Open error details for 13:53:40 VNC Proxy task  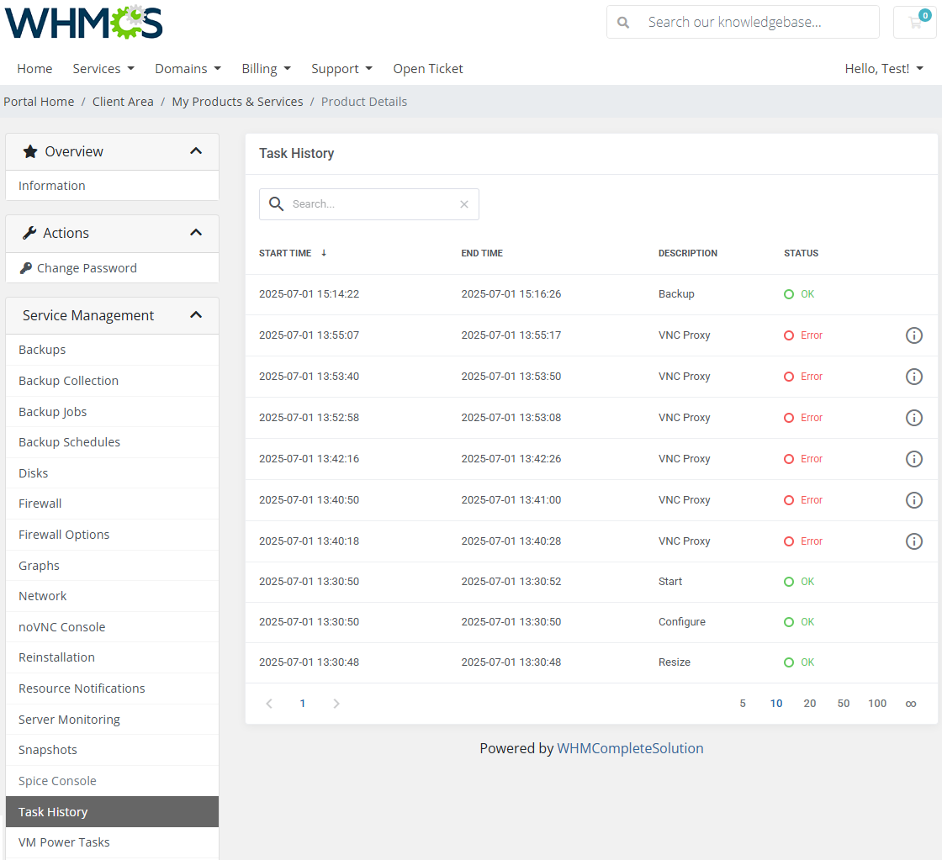point(914,377)
